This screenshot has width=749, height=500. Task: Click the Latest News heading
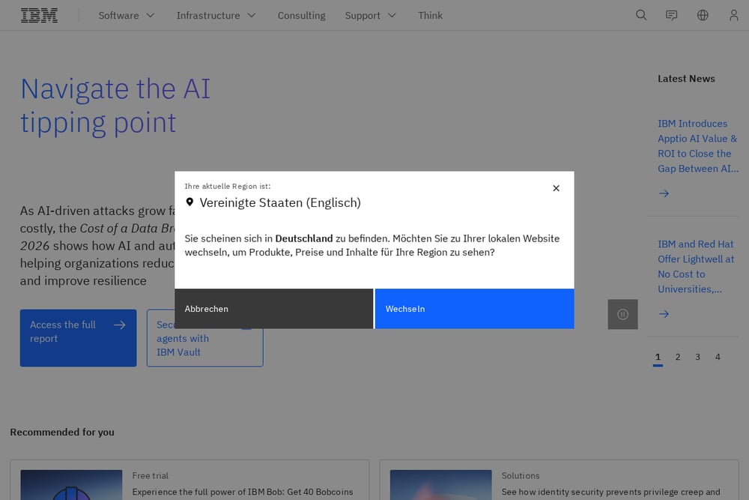click(x=686, y=79)
